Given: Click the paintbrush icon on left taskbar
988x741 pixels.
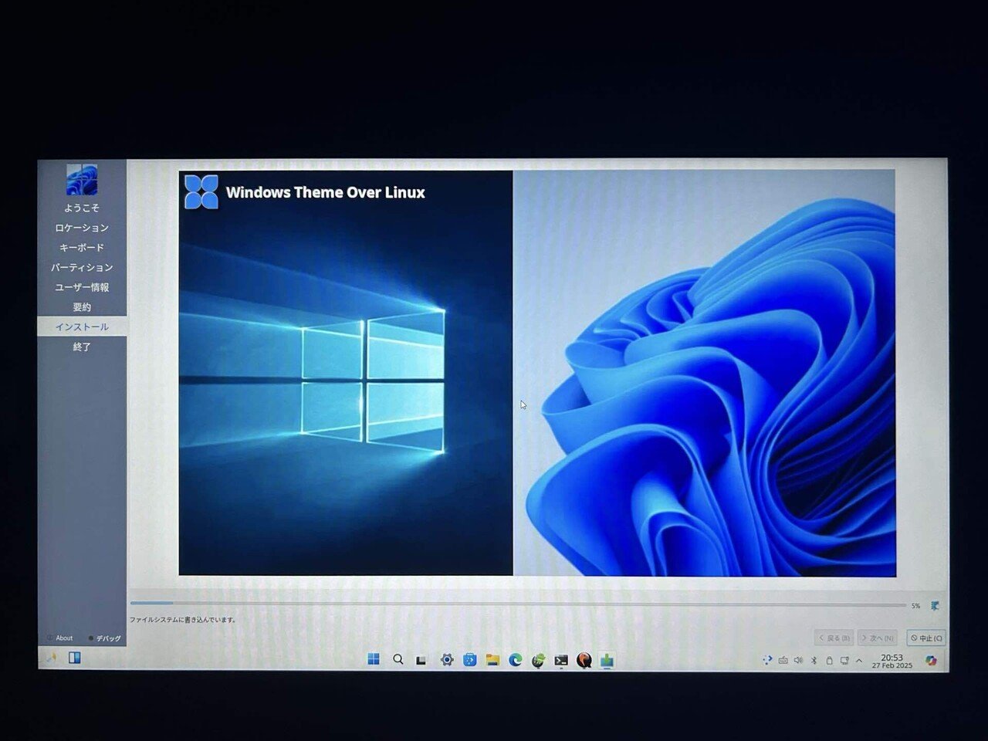Looking at the screenshot, I should point(52,658).
